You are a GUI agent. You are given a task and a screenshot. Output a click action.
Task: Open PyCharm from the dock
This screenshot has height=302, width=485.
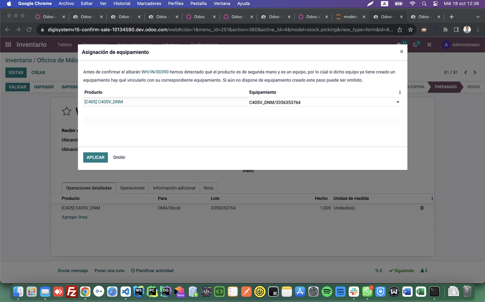[152, 291]
